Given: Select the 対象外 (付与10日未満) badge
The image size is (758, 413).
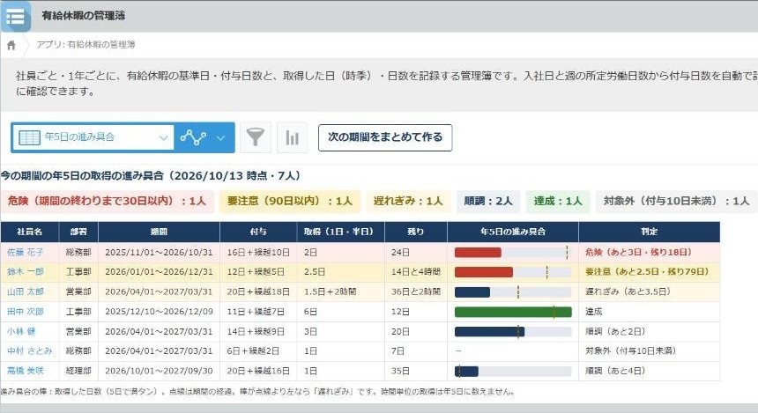Looking at the screenshot, I should click(676, 202).
